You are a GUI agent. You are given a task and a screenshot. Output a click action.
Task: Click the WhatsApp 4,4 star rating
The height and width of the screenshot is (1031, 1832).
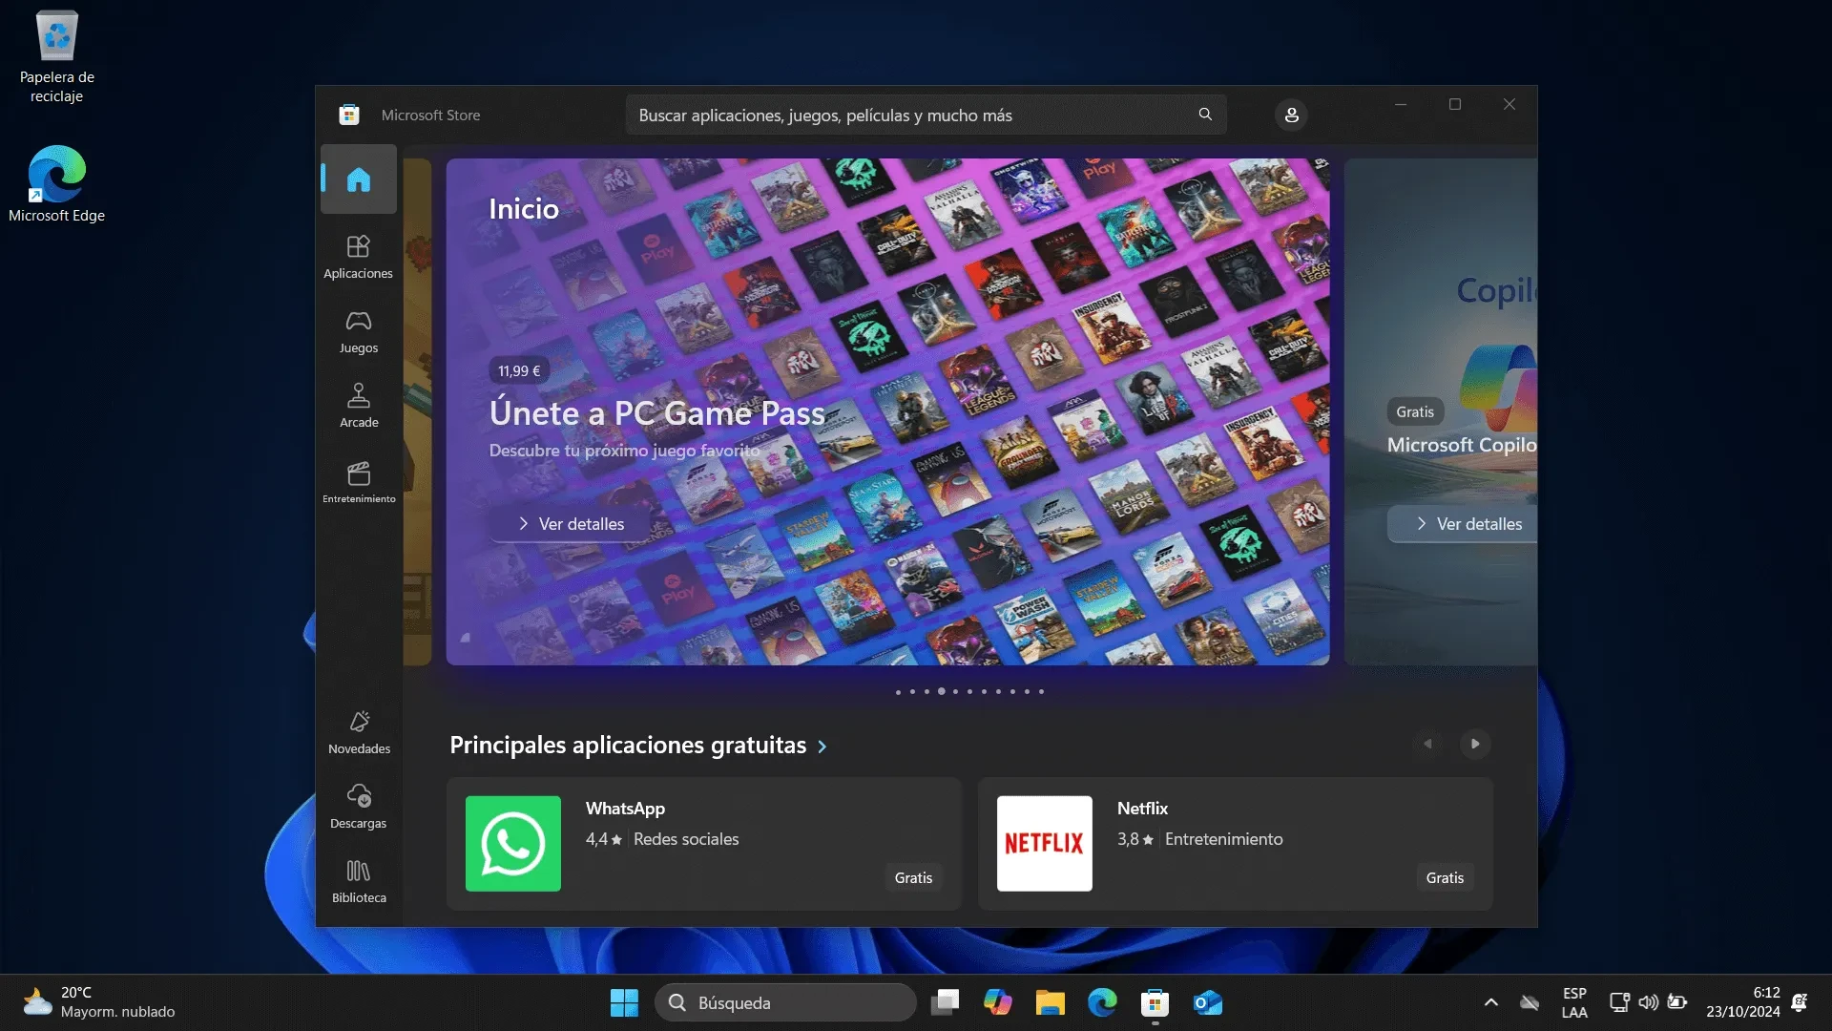[603, 839]
